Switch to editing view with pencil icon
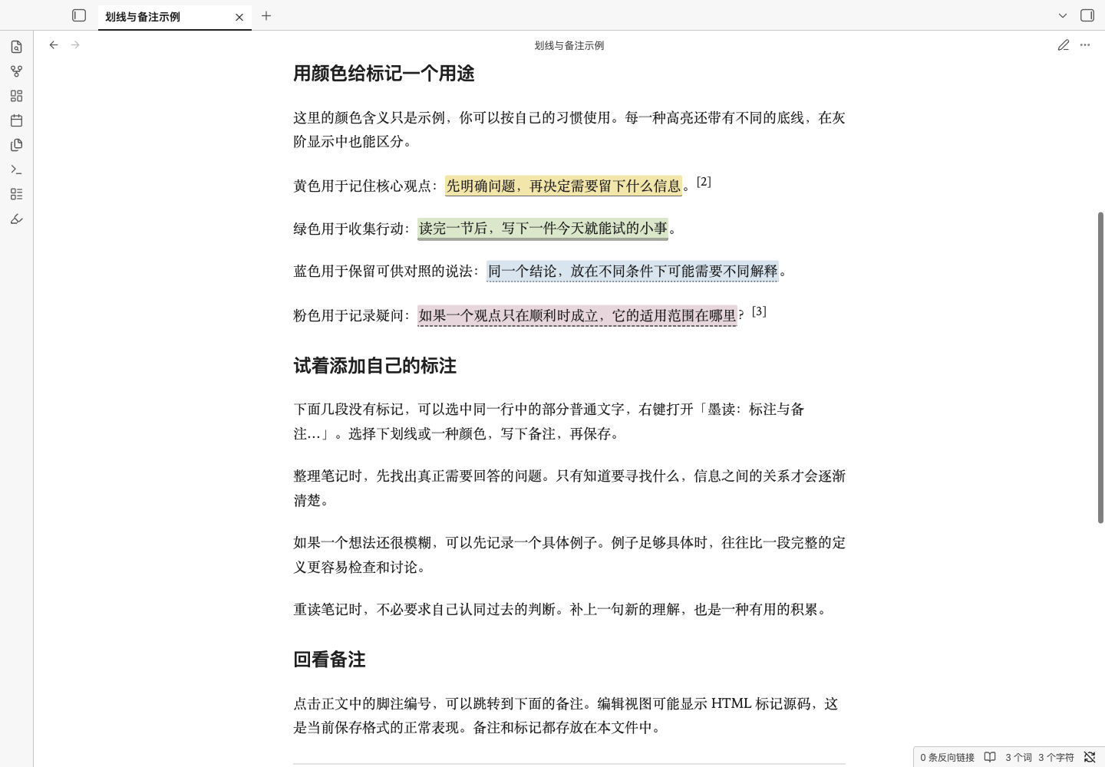Viewport: 1105px width, 767px height. (x=1064, y=45)
